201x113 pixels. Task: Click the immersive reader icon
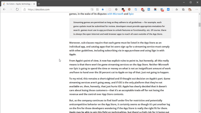[x=92, y=9]
